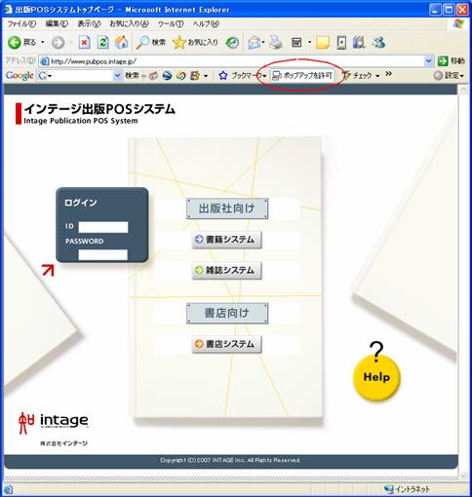Image resolution: width=472 pixels, height=497 pixels.
Task: Open the 編集(E) menu
Action: tap(57, 23)
